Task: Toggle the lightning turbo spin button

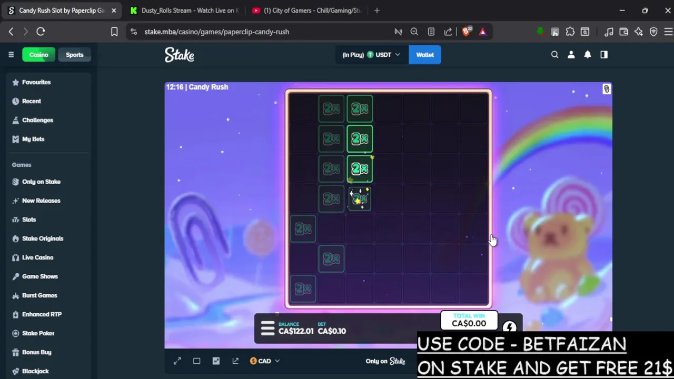Action: coord(509,327)
